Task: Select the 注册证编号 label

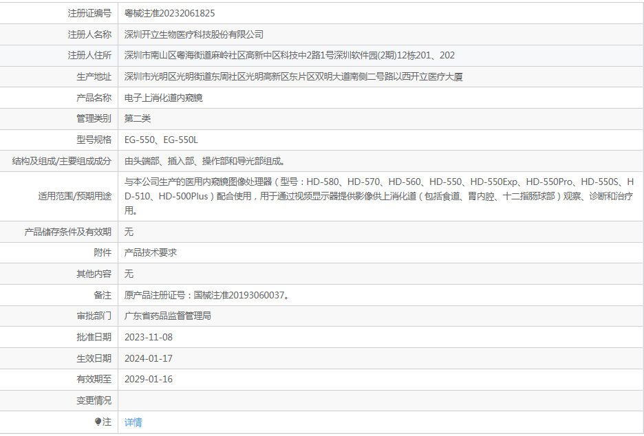Action: 89,13
